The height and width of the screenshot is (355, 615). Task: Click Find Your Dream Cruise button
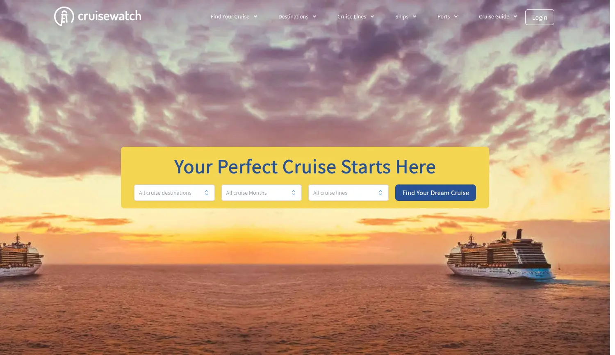[x=435, y=193]
